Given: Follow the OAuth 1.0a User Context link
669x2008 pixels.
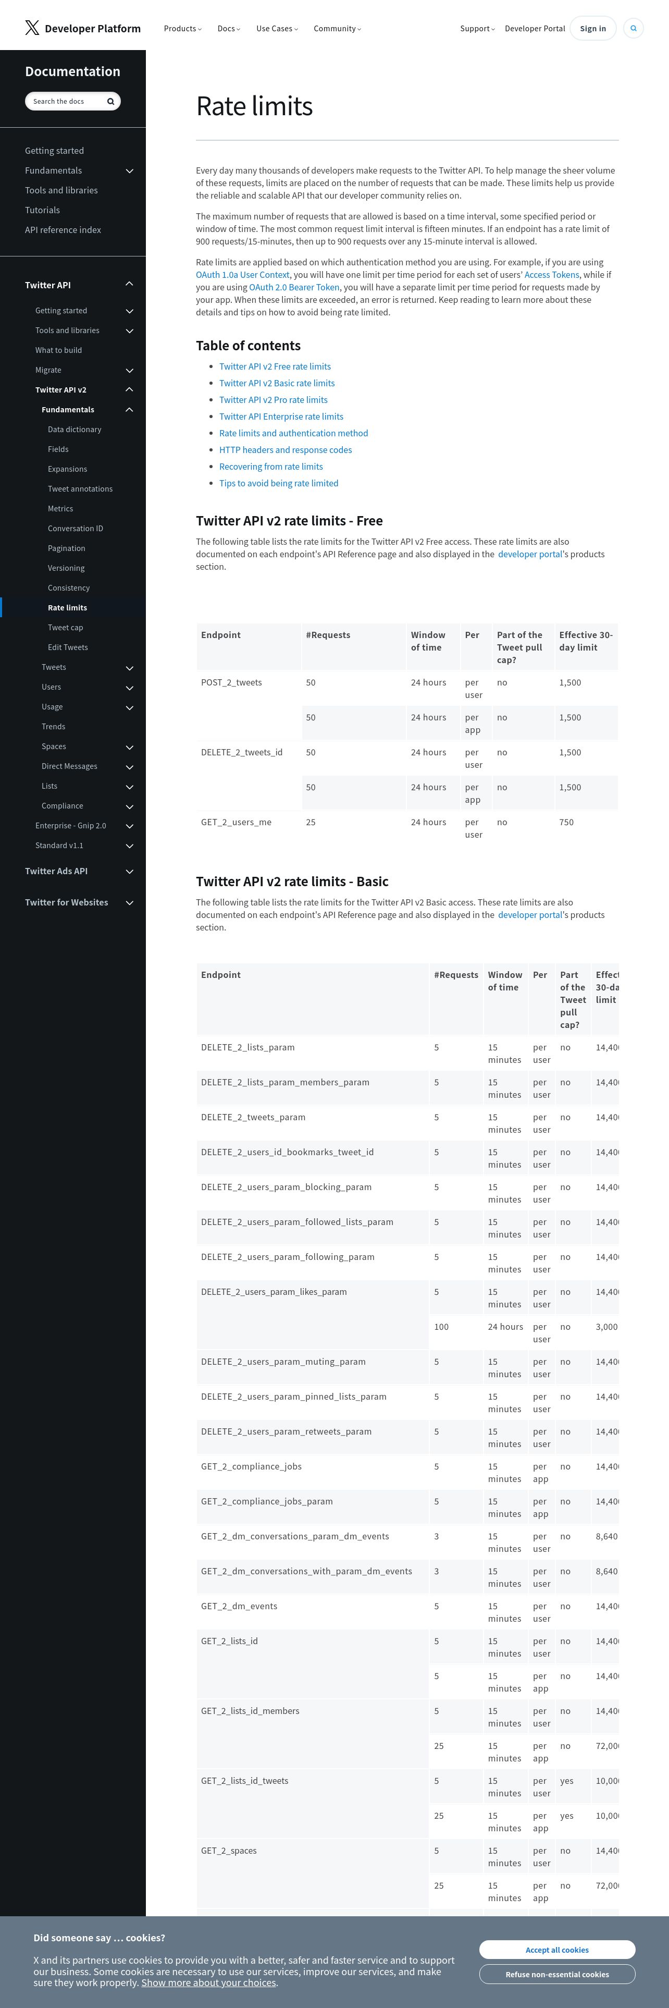Looking at the screenshot, I should pyautogui.click(x=243, y=275).
